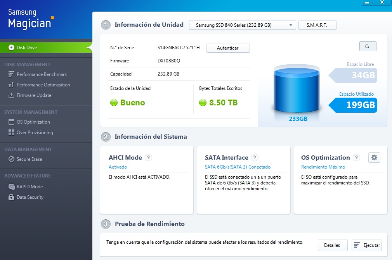The height and width of the screenshot is (260, 392).
Task: Click 'El modo AHCI está ACTIVADO.' text
Action: point(139,177)
